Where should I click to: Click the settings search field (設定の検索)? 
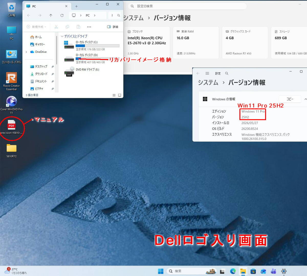(187, 6)
